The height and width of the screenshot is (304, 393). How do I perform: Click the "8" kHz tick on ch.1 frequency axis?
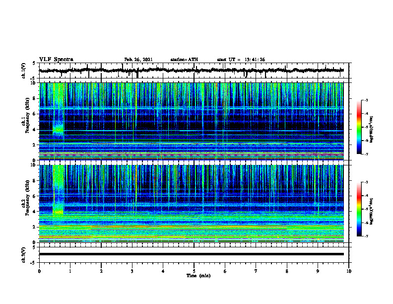[x=34, y=98]
